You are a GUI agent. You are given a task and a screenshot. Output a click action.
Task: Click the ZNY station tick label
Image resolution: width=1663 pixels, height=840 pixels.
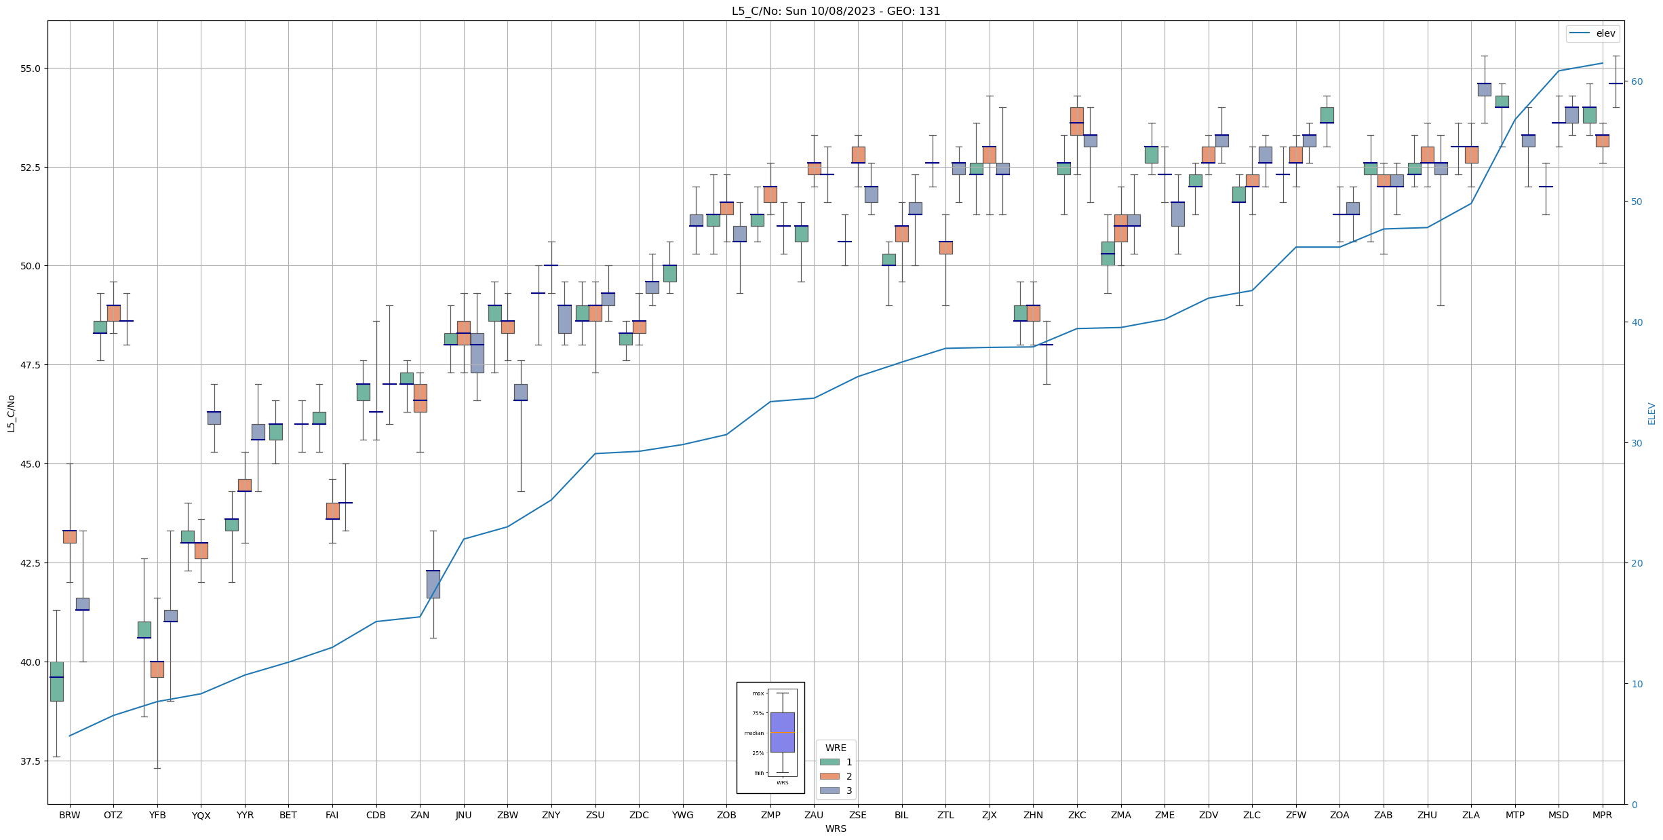point(551,815)
